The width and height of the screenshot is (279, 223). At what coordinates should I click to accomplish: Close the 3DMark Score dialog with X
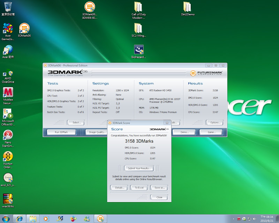tap(167, 123)
